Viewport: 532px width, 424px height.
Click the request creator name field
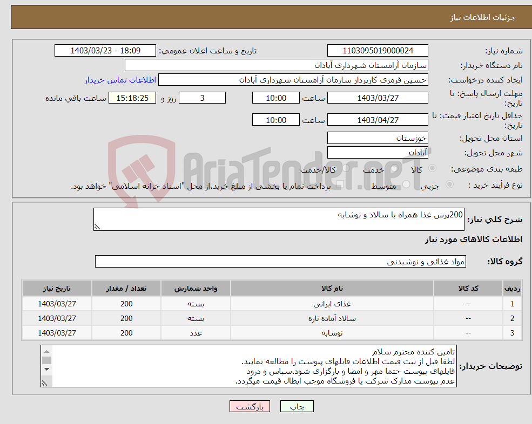pyautogui.click(x=293, y=80)
